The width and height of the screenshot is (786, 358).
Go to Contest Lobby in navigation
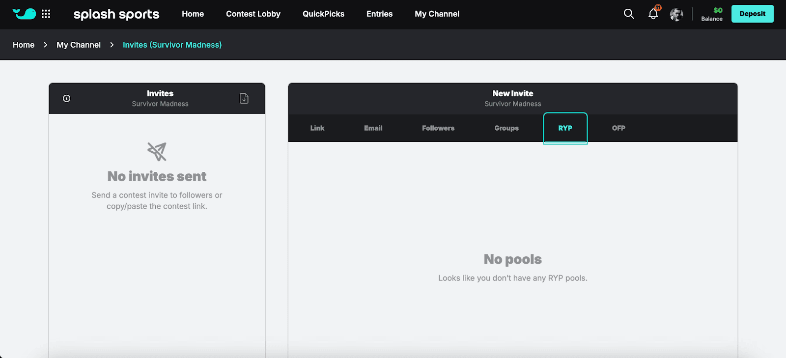(253, 14)
